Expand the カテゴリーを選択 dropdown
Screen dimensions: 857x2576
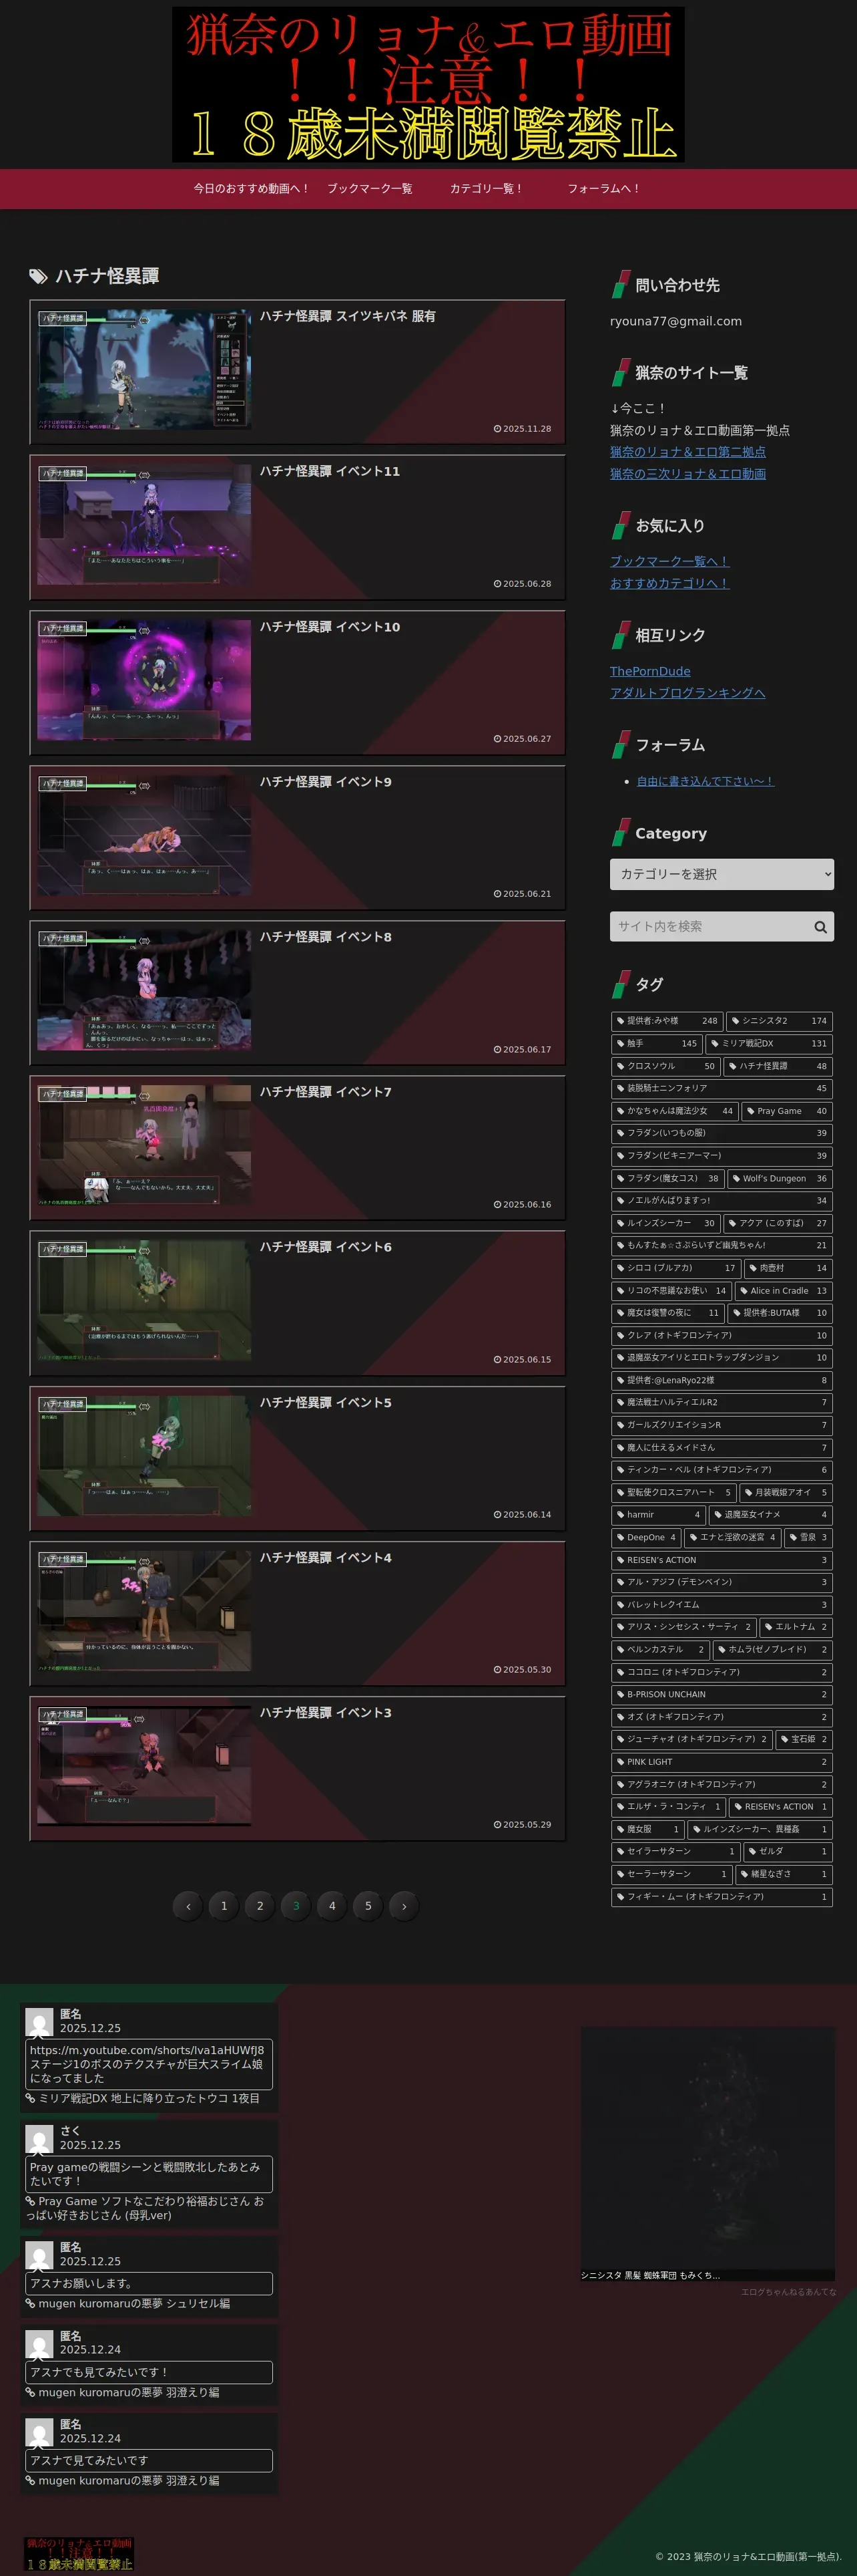click(721, 874)
